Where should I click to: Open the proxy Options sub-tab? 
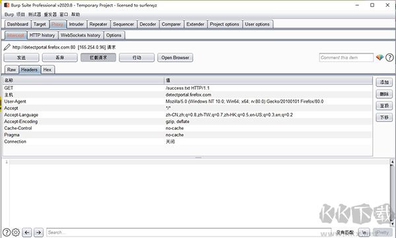pos(114,35)
